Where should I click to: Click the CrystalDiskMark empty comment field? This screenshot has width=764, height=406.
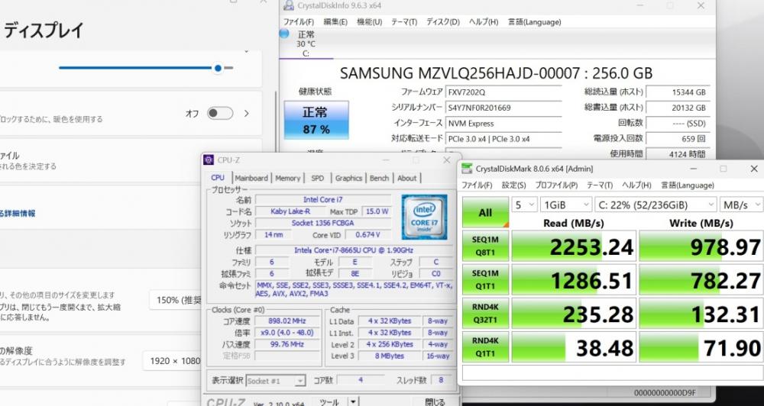coord(613,373)
